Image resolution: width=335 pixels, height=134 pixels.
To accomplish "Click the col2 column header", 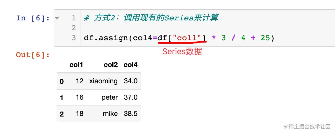I will point(111,65).
